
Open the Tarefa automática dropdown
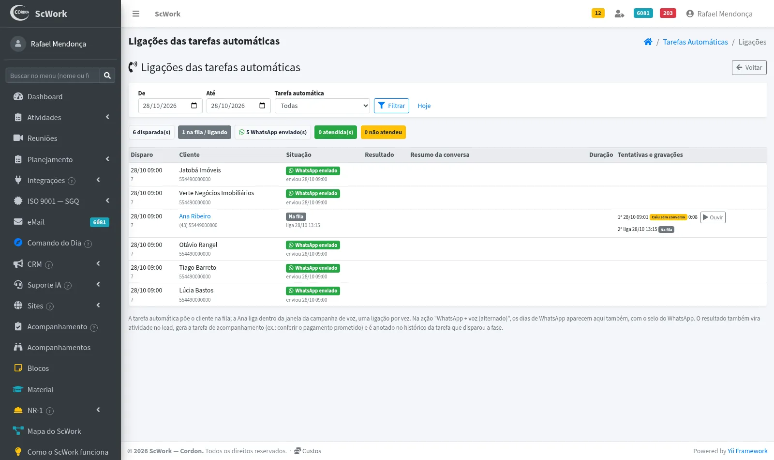tap(322, 106)
